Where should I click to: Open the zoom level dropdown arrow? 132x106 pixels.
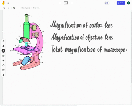[x=17, y=8]
